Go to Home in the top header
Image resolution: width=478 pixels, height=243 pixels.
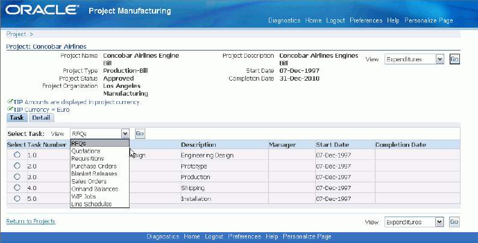(313, 20)
